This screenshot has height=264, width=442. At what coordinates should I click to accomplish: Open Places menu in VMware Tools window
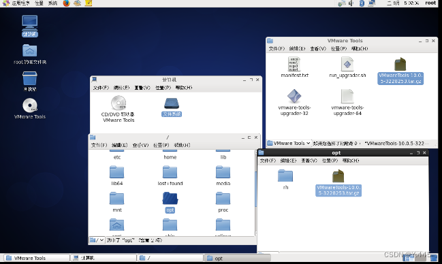click(338, 48)
